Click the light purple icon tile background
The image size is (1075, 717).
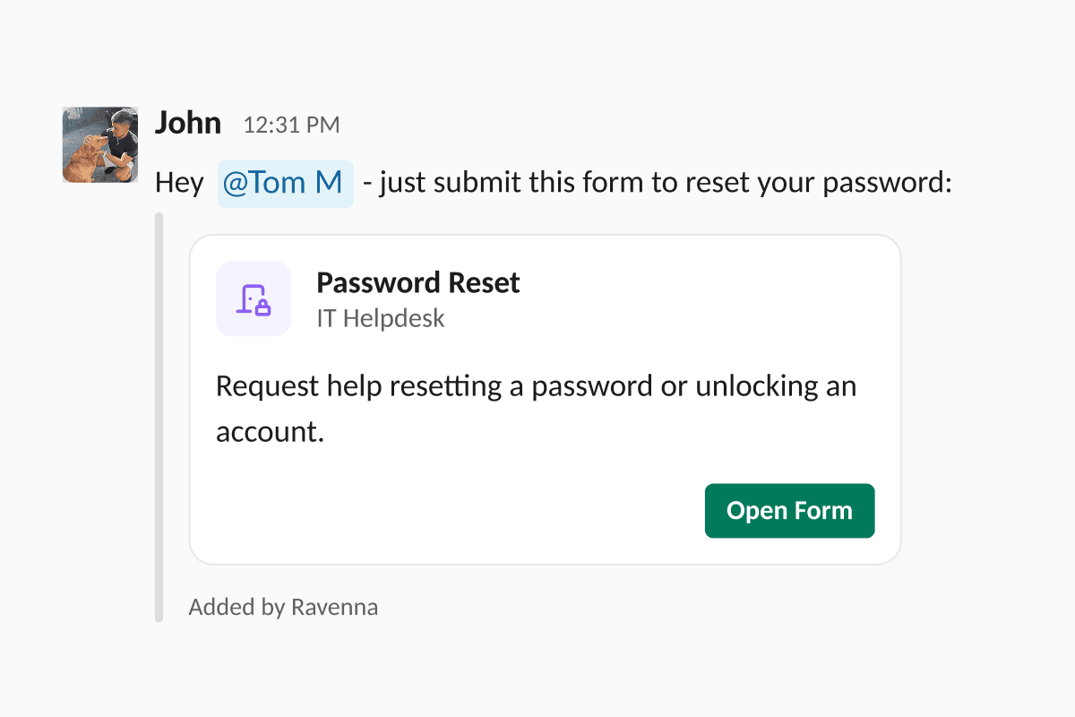pyautogui.click(x=254, y=299)
